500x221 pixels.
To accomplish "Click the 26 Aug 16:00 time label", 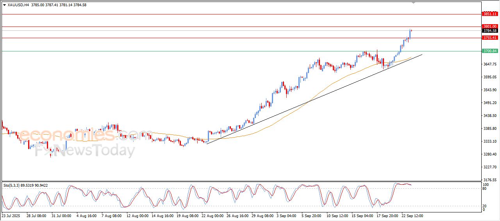I will [237, 215].
